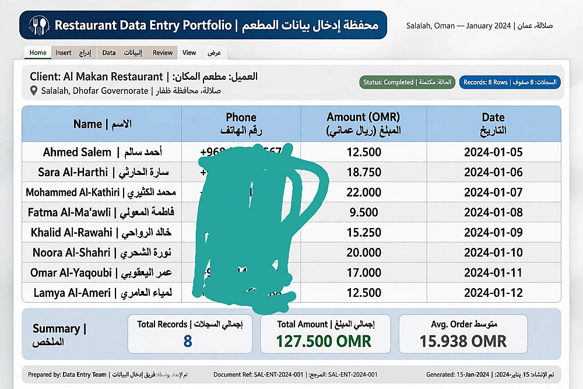Image resolution: width=583 pixels, height=389 pixels.
Task: Open the Data tab
Action: pos(122,53)
